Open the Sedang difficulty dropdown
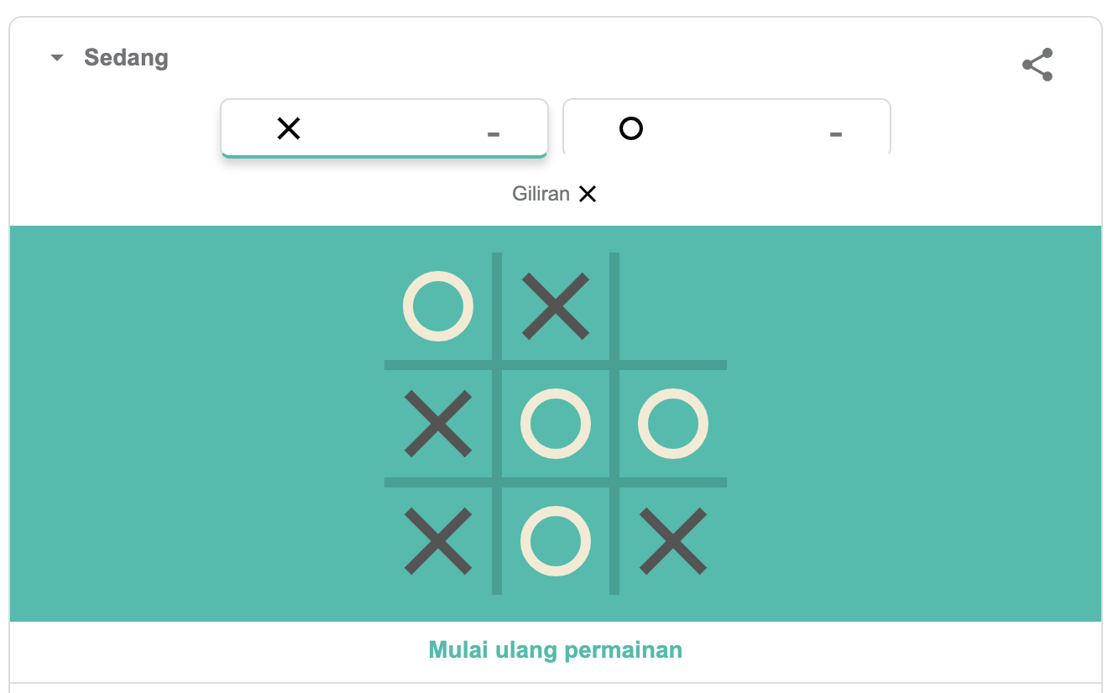1113x693 pixels. tap(126, 58)
